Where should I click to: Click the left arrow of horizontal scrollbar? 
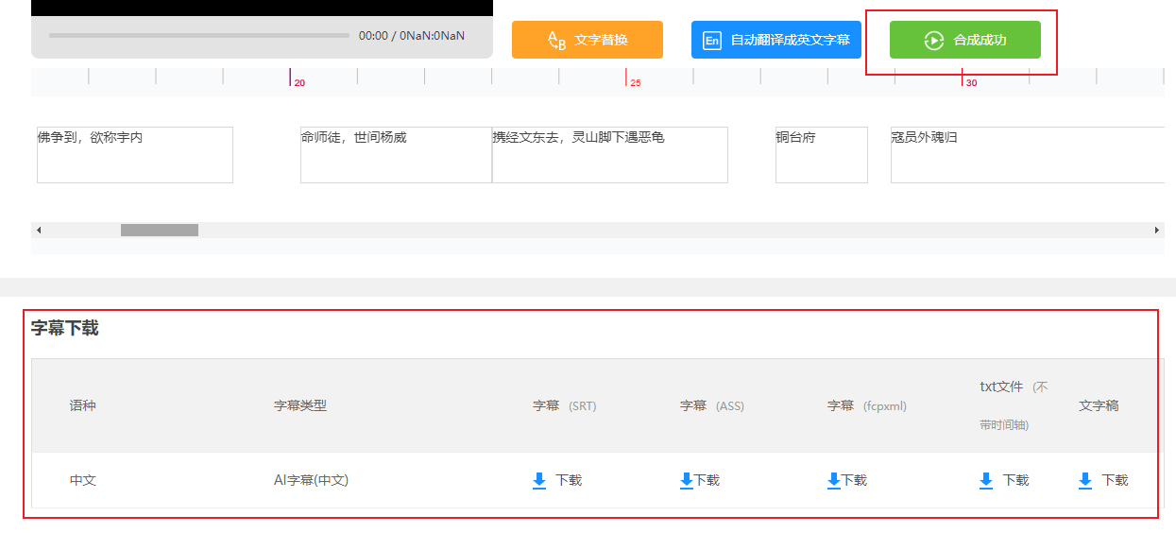[38, 229]
